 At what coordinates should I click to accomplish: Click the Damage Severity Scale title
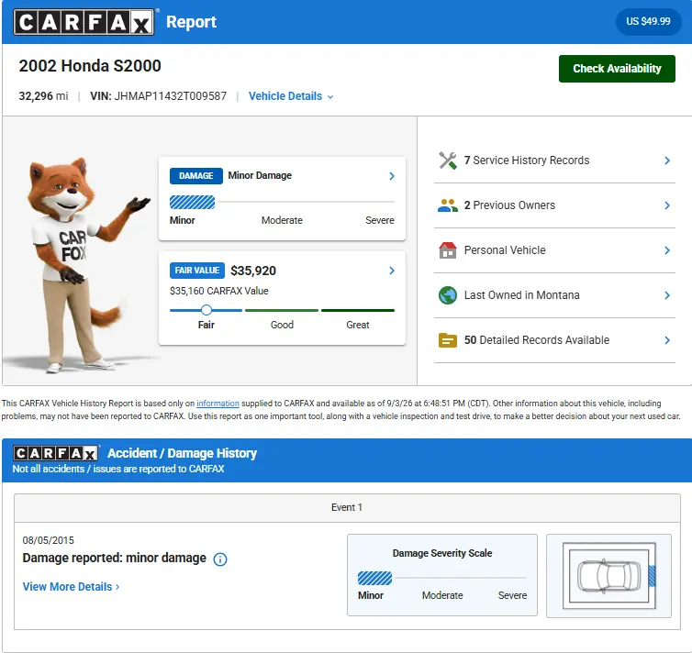tap(442, 553)
